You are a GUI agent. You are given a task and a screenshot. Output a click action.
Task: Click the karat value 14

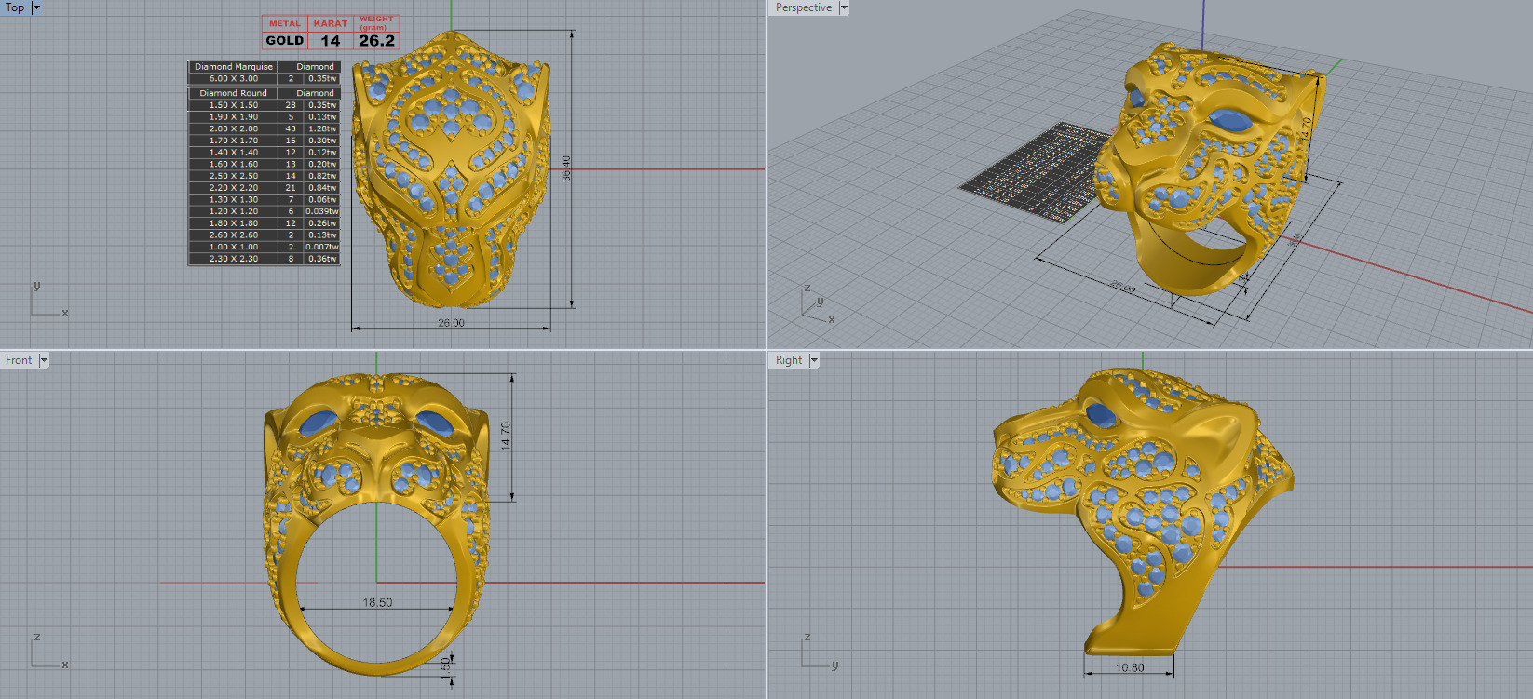click(331, 40)
